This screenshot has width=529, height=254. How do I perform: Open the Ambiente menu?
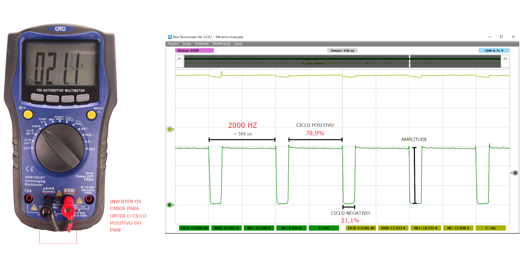(x=202, y=44)
